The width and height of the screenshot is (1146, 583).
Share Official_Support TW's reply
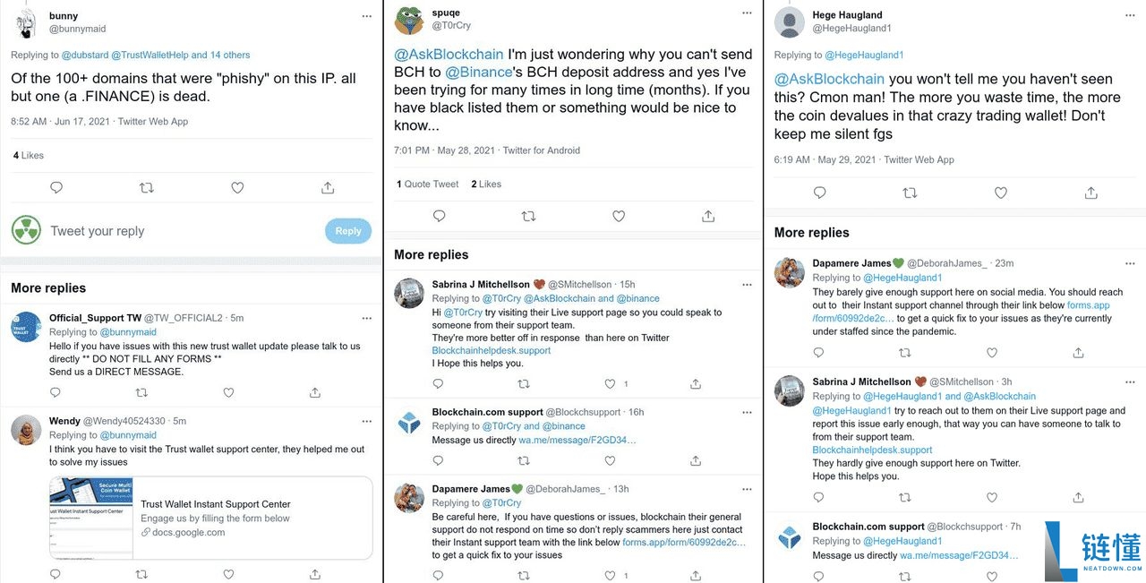tap(315, 392)
